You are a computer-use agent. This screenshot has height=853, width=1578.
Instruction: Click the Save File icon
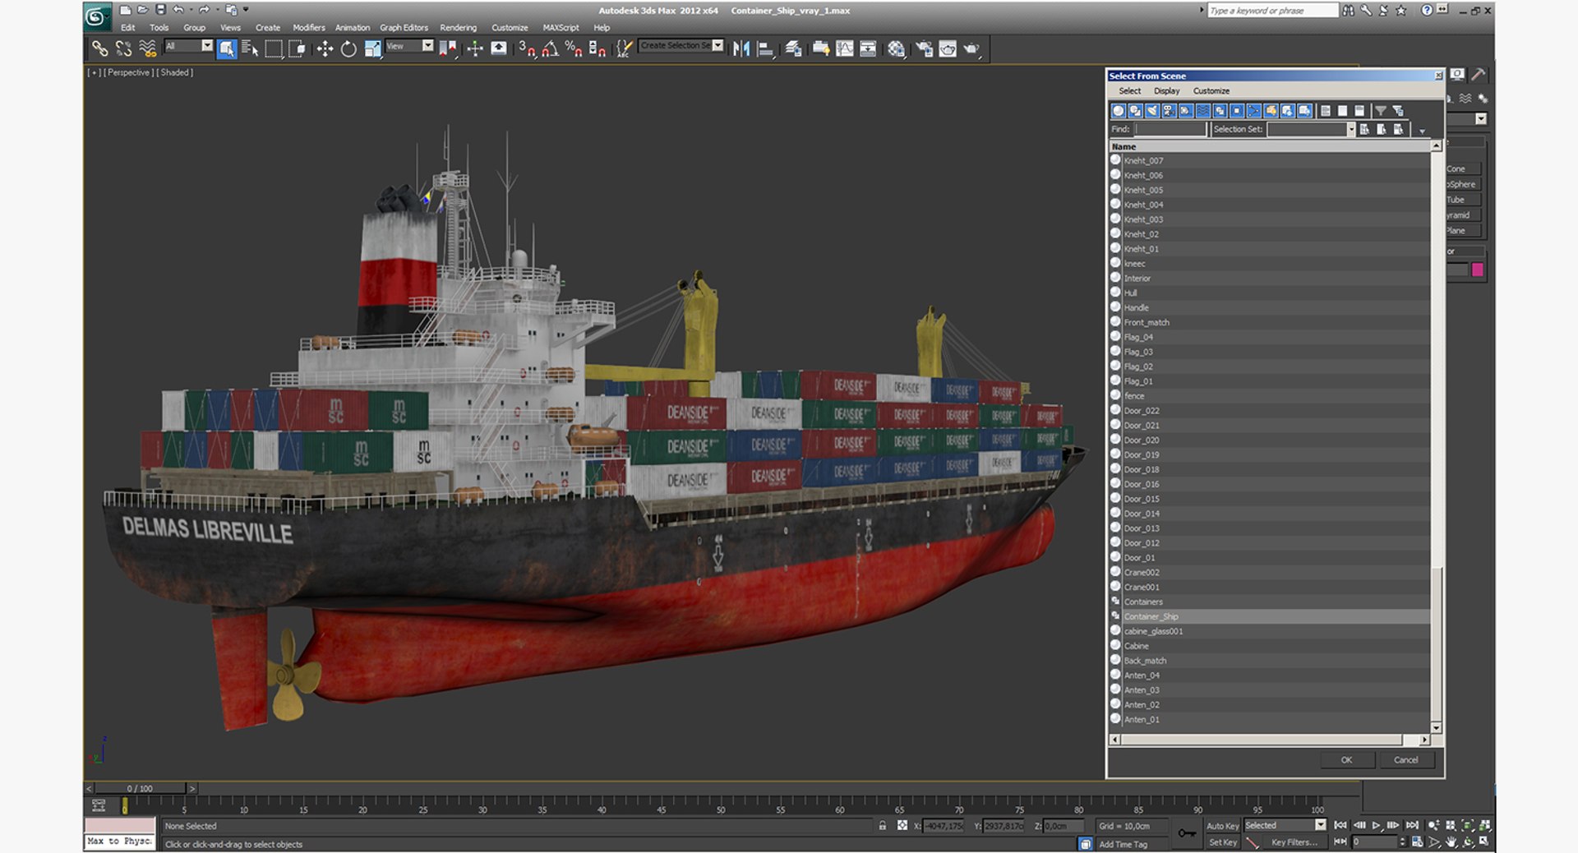pyautogui.click(x=160, y=10)
